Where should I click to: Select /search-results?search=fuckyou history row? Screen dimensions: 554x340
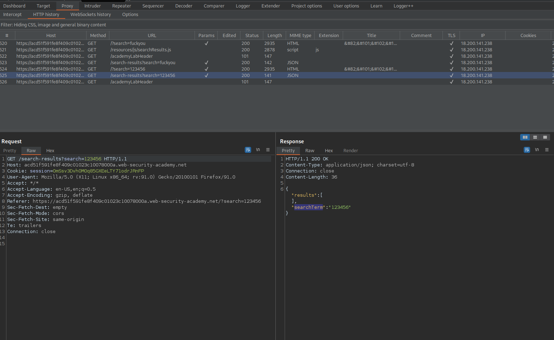click(x=277, y=63)
